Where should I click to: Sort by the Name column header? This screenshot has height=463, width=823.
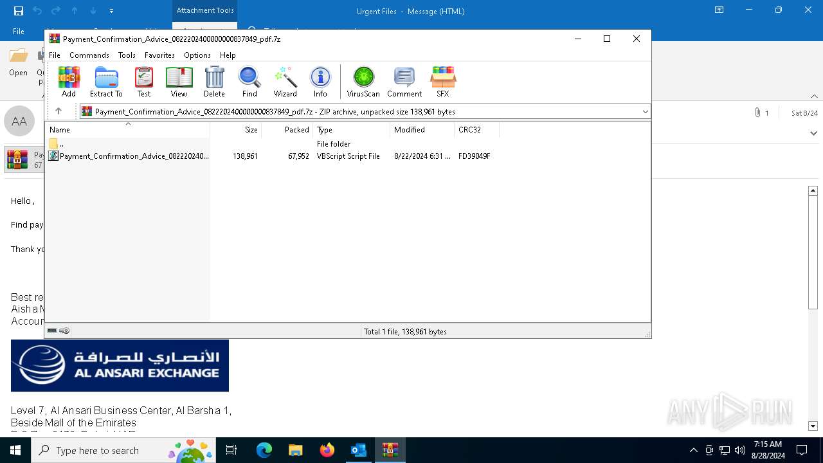[x=127, y=130]
